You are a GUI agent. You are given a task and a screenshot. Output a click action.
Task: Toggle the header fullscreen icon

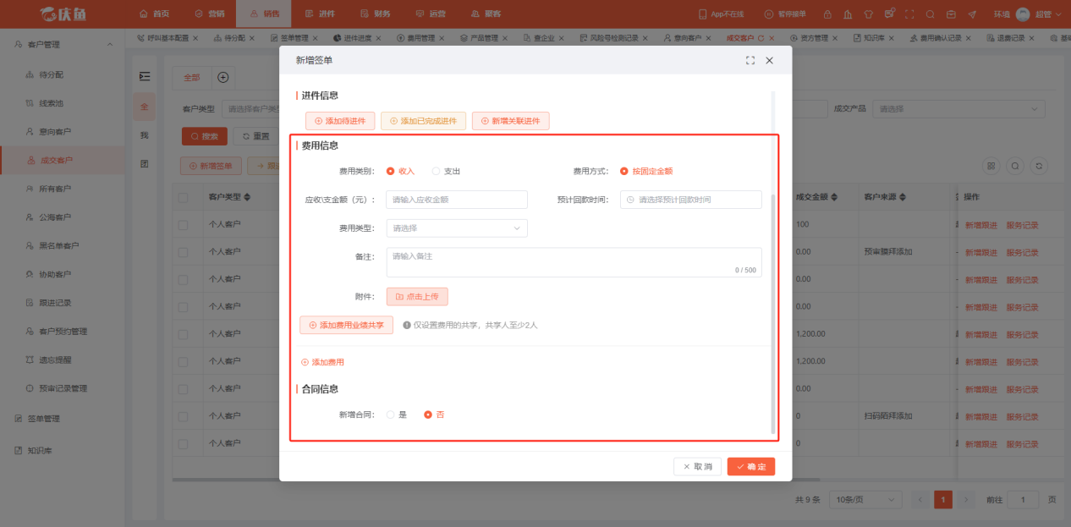tap(909, 14)
